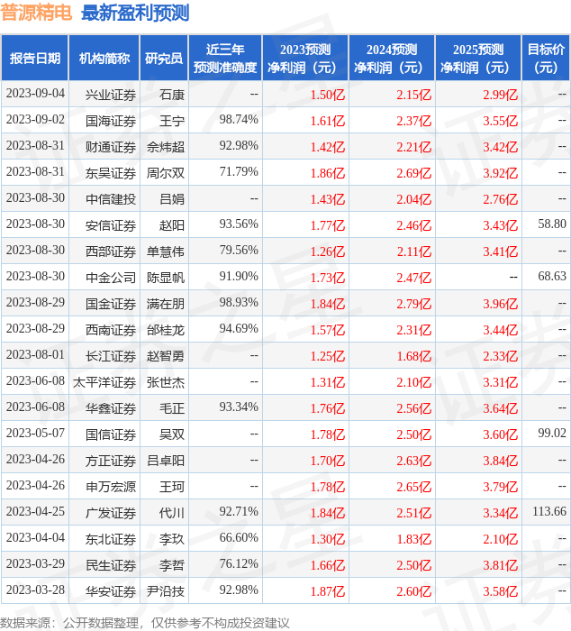Viewport: 571px width, 631px height.
Task: Click the institution 国金证券
Action: [x=111, y=305]
